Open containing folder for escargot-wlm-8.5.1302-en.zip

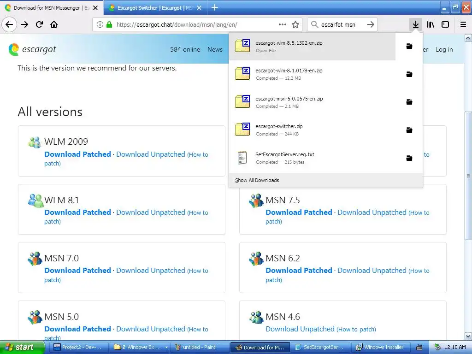409,46
